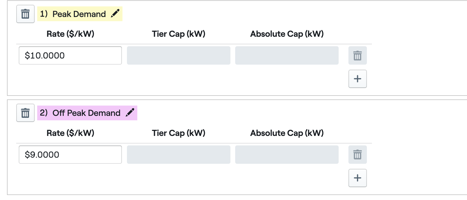The height and width of the screenshot is (200, 467).
Task: Add a tier under Off Peak Demand
Action: coord(357,178)
